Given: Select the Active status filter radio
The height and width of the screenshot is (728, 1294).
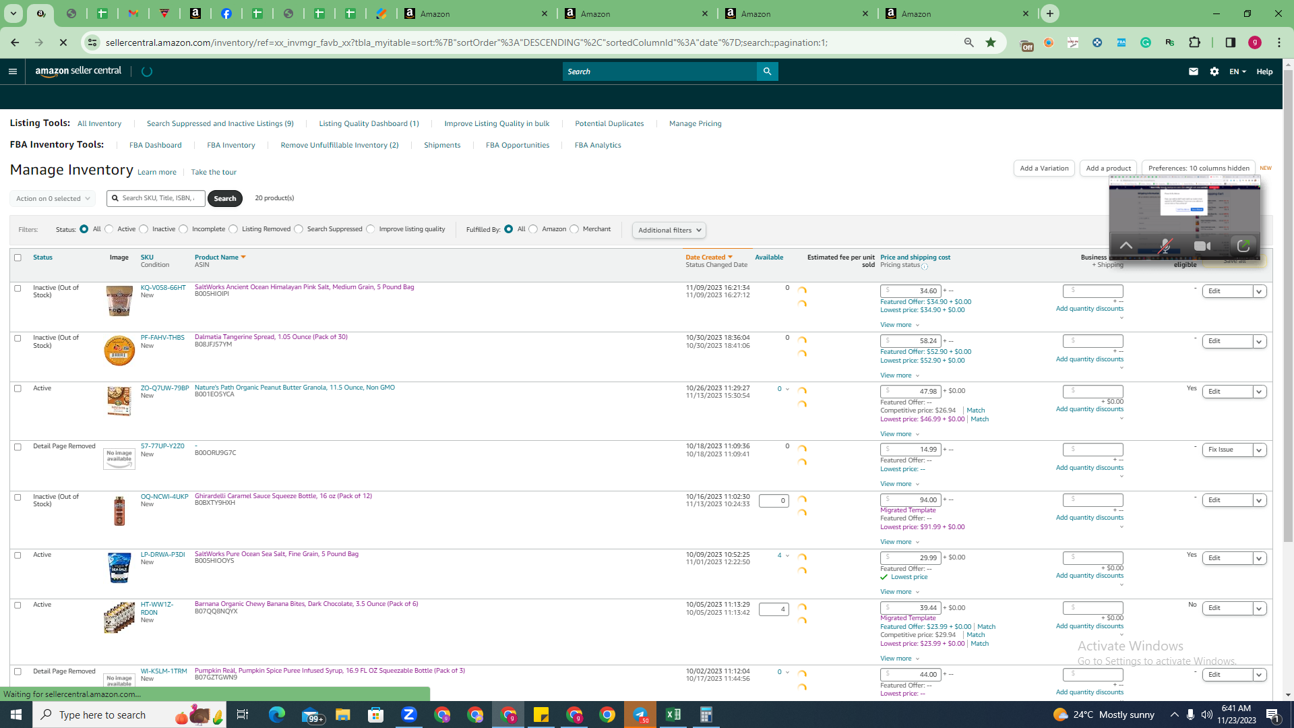Looking at the screenshot, I should 109,229.
